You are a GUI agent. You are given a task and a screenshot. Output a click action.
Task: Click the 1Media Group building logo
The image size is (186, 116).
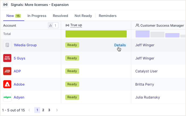click(x=7, y=45)
